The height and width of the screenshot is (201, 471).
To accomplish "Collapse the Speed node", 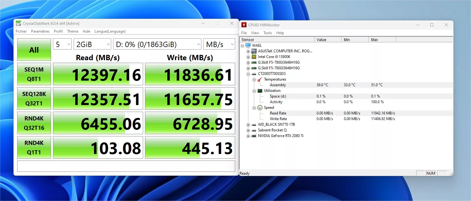I will pyautogui.click(x=254, y=108).
